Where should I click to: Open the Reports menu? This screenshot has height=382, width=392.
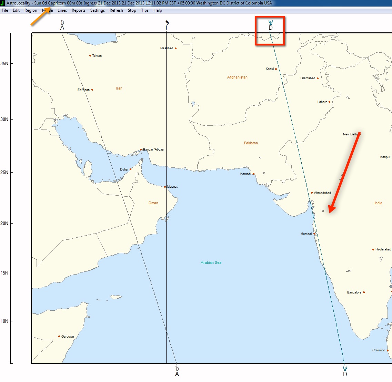(x=78, y=10)
